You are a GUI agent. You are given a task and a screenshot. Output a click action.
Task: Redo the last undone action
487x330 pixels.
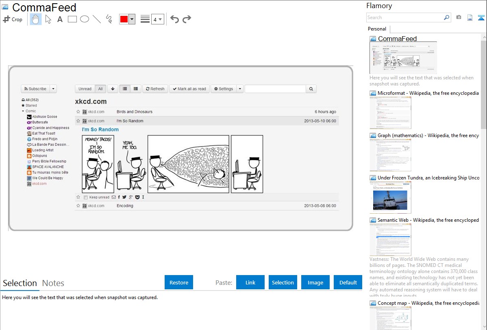(187, 19)
